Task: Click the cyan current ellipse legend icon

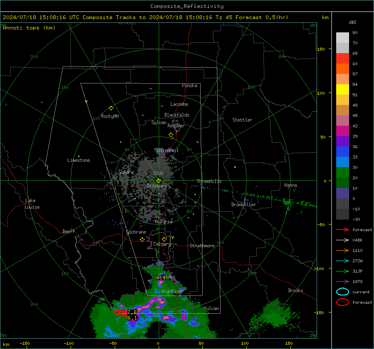Action: click(x=342, y=292)
